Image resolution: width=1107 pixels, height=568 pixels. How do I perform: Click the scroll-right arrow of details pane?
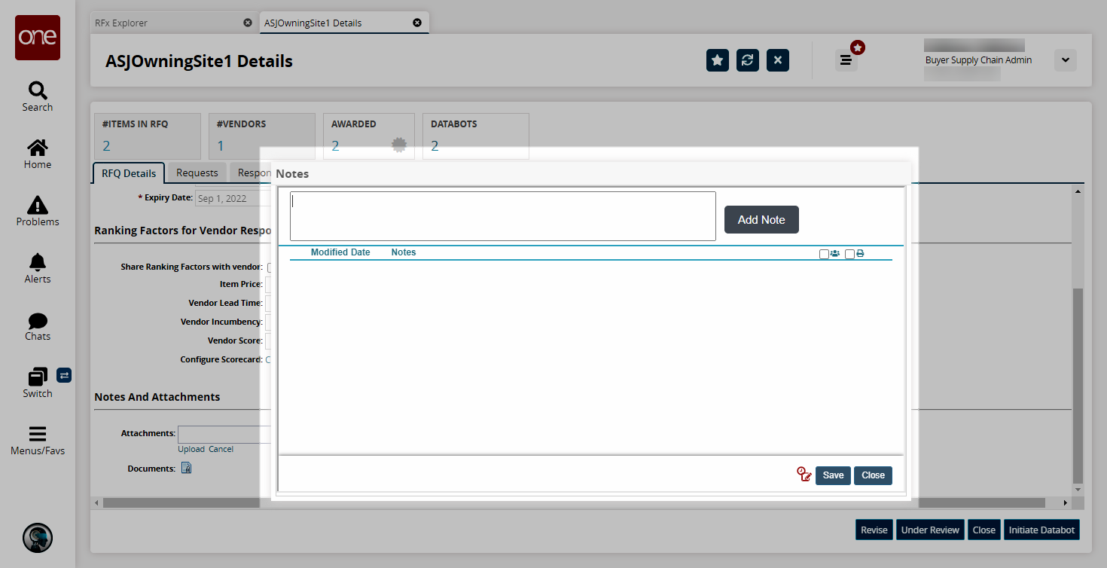click(x=1065, y=502)
